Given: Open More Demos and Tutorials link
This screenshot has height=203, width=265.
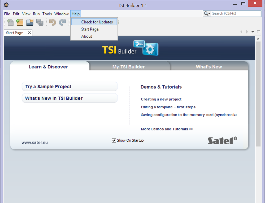Looking at the screenshot, I should click(x=167, y=129).
